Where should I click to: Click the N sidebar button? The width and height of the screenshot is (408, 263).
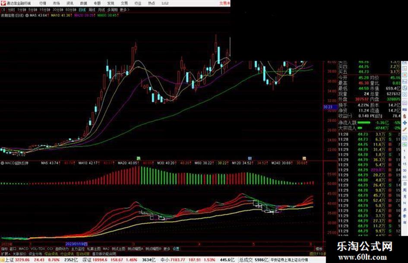coord(405,203)
